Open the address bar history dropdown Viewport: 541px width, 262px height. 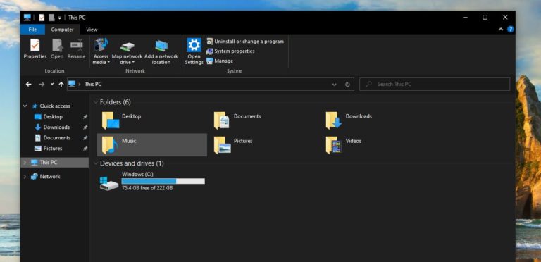click(334, 85)
